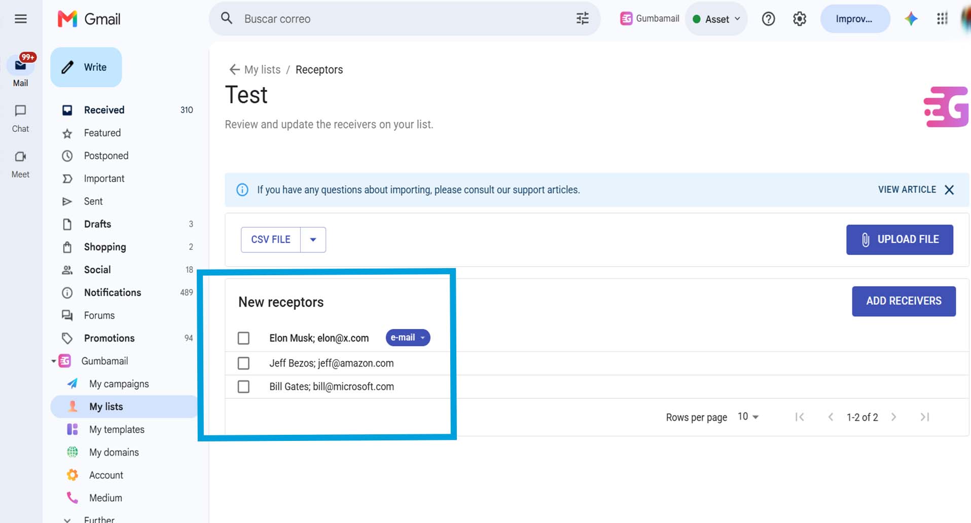The width and height of the screenshot is (971, 523).
Task: Open Chat from the left rail
Action: 20,119
